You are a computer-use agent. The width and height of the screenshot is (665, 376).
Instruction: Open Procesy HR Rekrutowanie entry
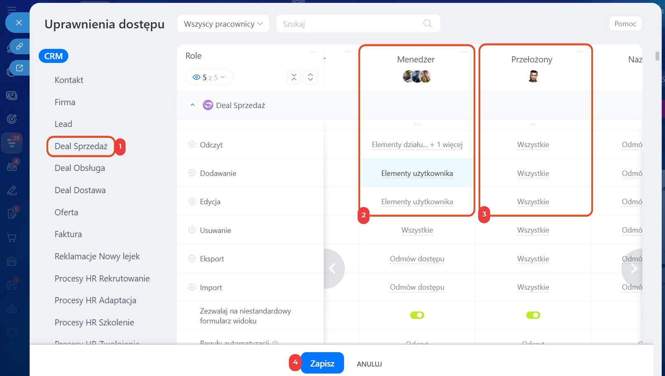(x=102, y=279)
